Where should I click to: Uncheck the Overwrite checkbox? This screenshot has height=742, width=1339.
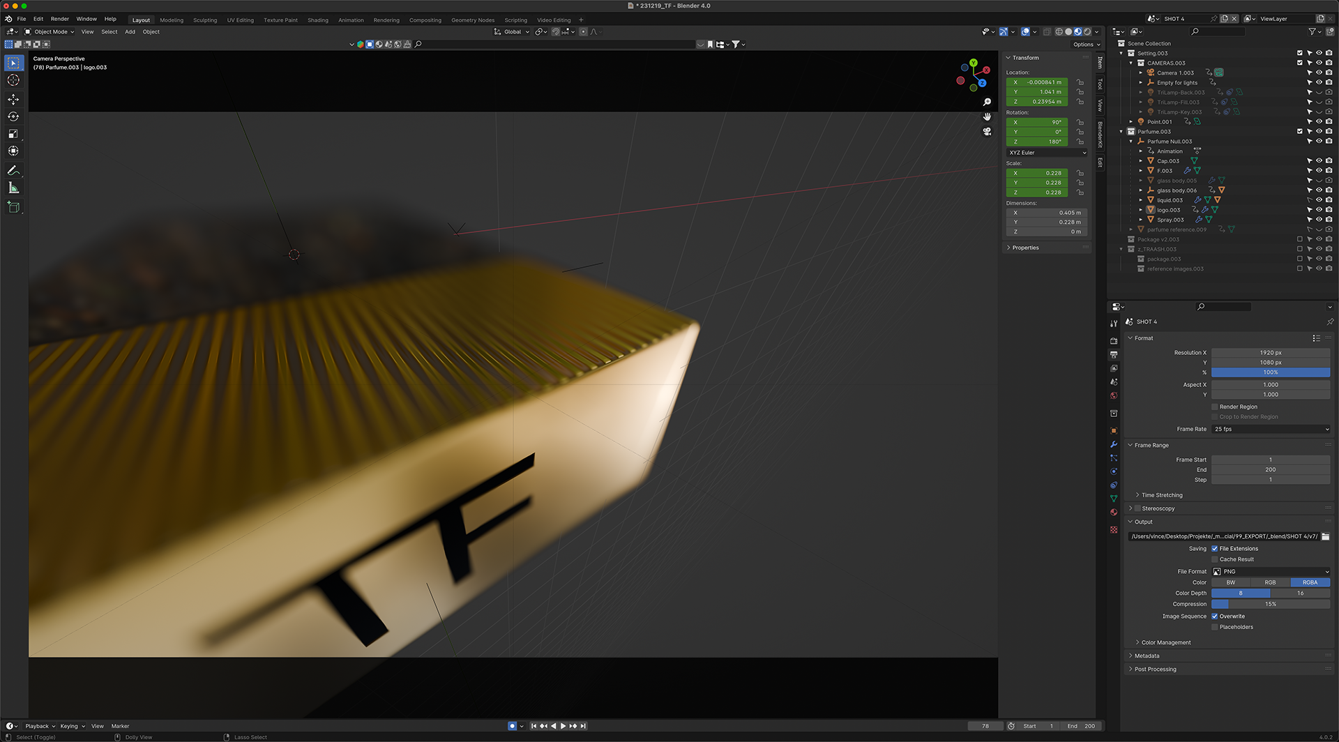[x=1214, y=616]
